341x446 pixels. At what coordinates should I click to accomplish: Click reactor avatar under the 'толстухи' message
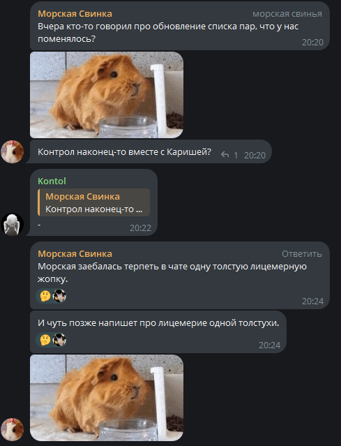(59, 340)
